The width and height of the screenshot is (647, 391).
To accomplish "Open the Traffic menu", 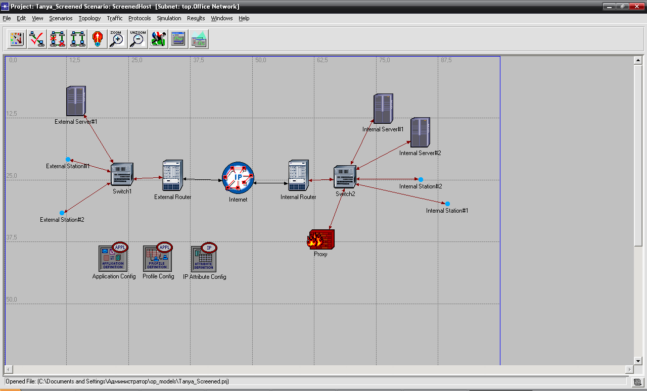I will [115, 18].
